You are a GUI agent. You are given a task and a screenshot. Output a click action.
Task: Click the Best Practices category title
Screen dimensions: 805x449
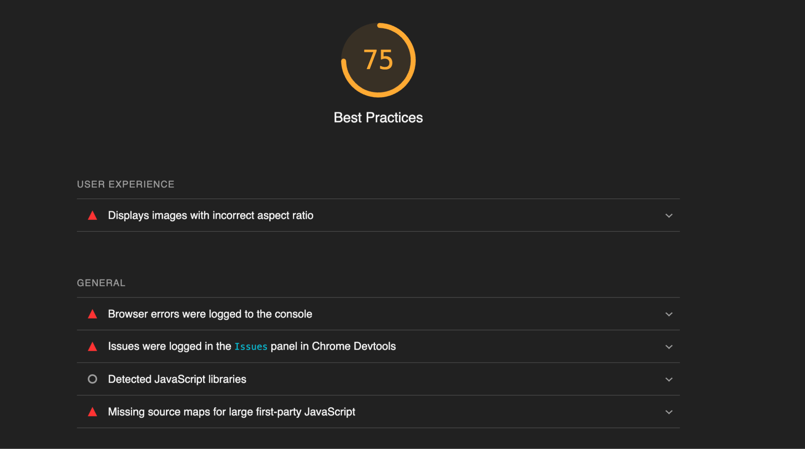[378, 118]
